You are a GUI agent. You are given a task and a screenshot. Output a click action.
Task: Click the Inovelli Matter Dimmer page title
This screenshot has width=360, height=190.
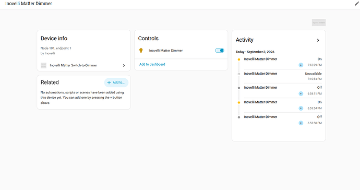(29, 4)
